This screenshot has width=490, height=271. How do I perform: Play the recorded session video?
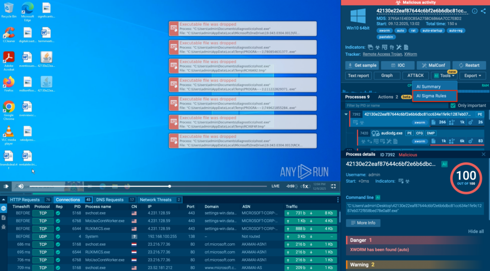click(6, 186)
